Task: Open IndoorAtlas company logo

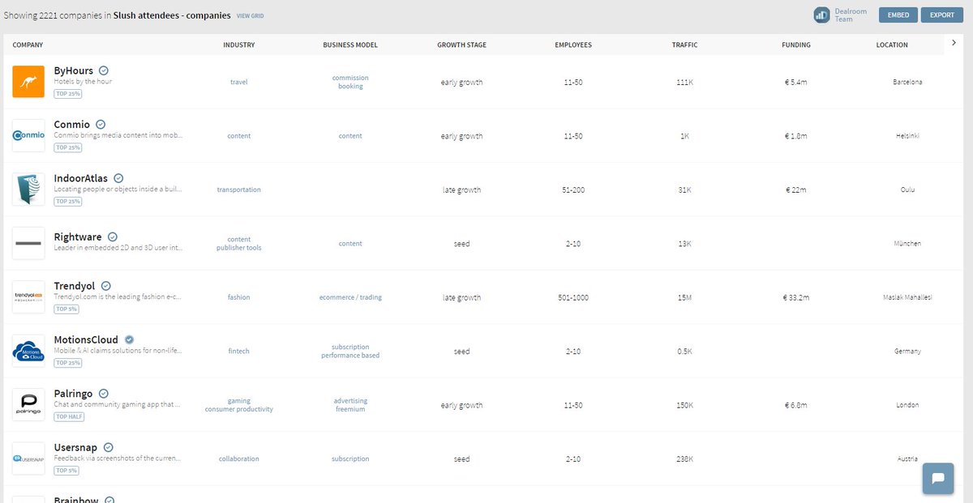Action: (28, 190)
